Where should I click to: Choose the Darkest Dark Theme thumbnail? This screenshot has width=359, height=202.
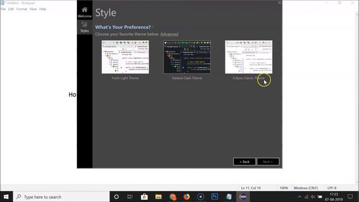187,57
